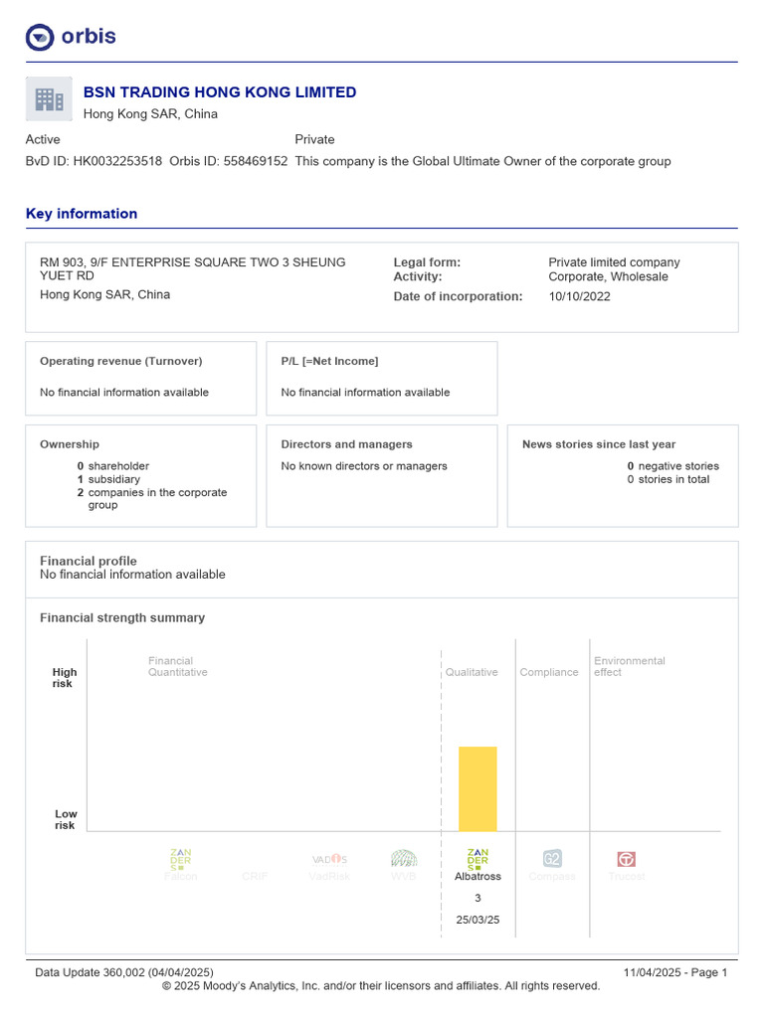Click the faded Zanders Falcon icon
This screenshot has height=1018, width=764.
pyautogui.click(x=181, y=859)
